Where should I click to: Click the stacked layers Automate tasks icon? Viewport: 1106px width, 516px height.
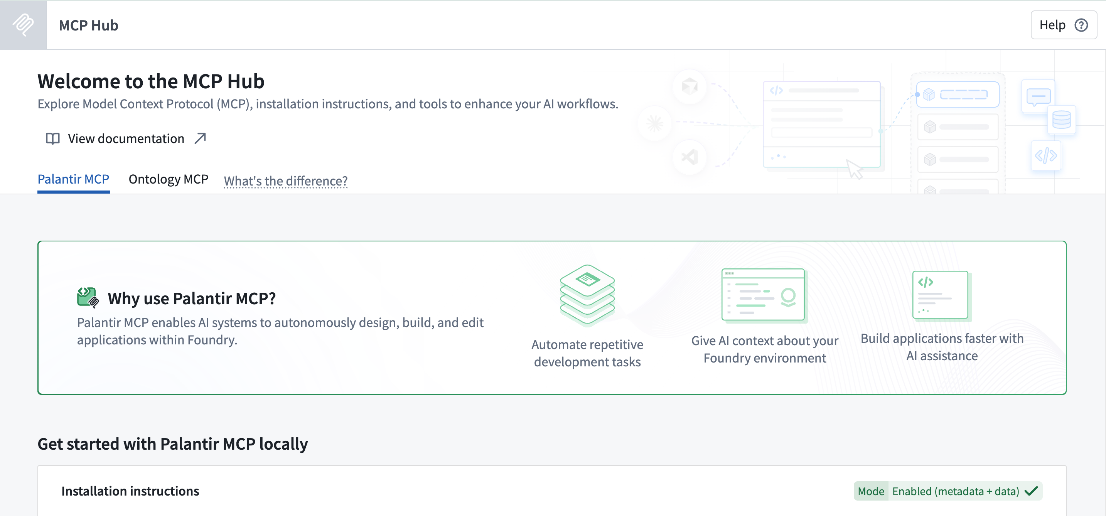[587, 295]
